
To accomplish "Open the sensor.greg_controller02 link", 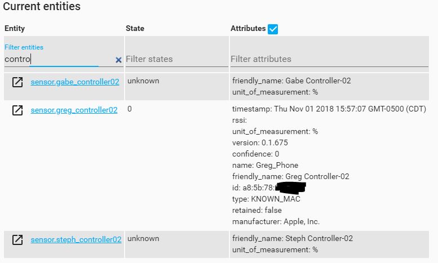I will point(74,110).
